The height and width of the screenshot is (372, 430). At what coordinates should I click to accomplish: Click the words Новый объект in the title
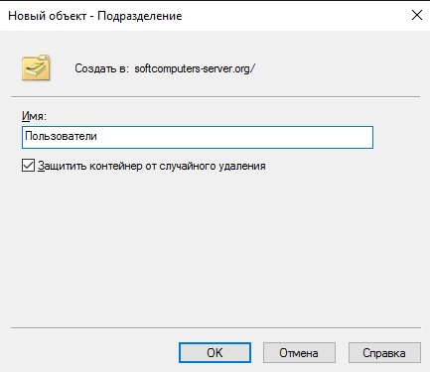[x=48, y=16]
